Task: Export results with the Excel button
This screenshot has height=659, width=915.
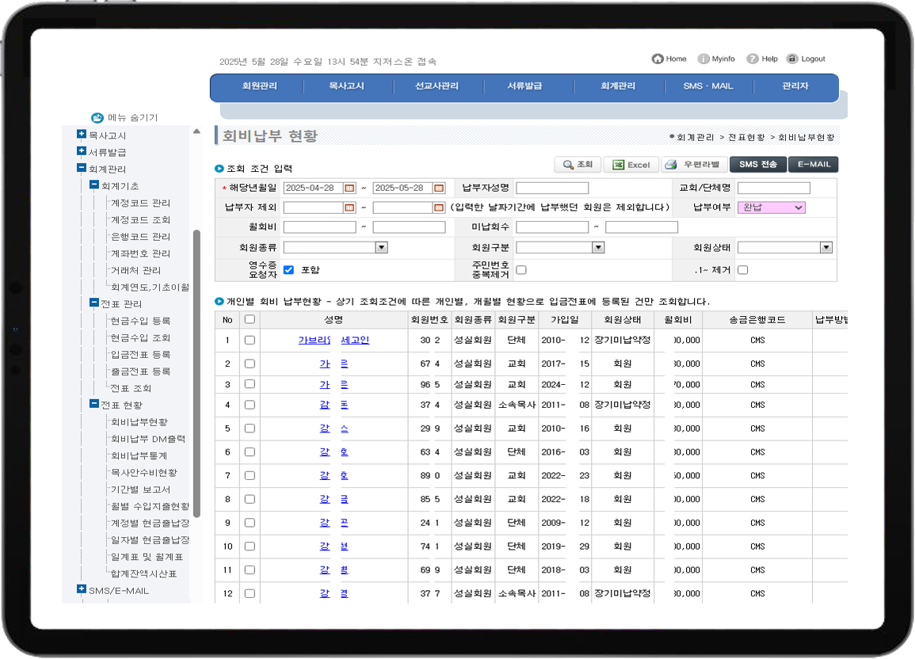Action: tap(631, 165)
